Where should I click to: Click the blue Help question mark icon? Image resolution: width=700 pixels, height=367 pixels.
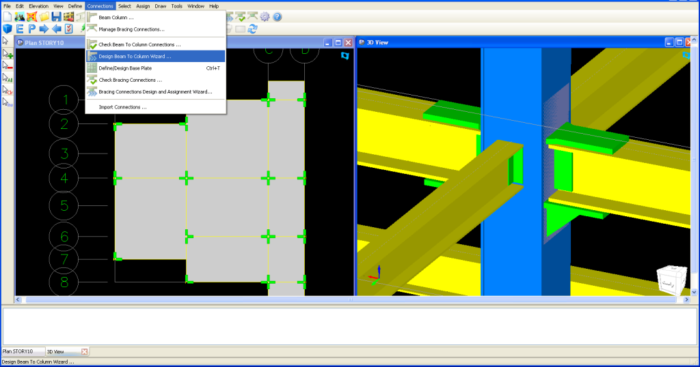point(277,16)
